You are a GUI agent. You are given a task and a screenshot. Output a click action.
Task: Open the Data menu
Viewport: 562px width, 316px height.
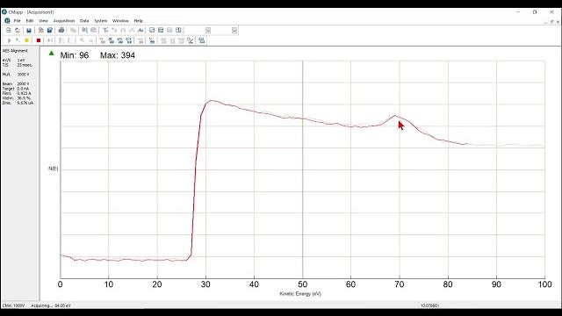point(84,21)
